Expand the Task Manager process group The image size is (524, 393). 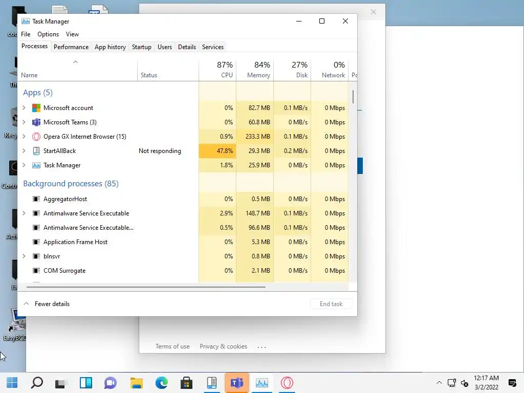click(x=24, y=165)
